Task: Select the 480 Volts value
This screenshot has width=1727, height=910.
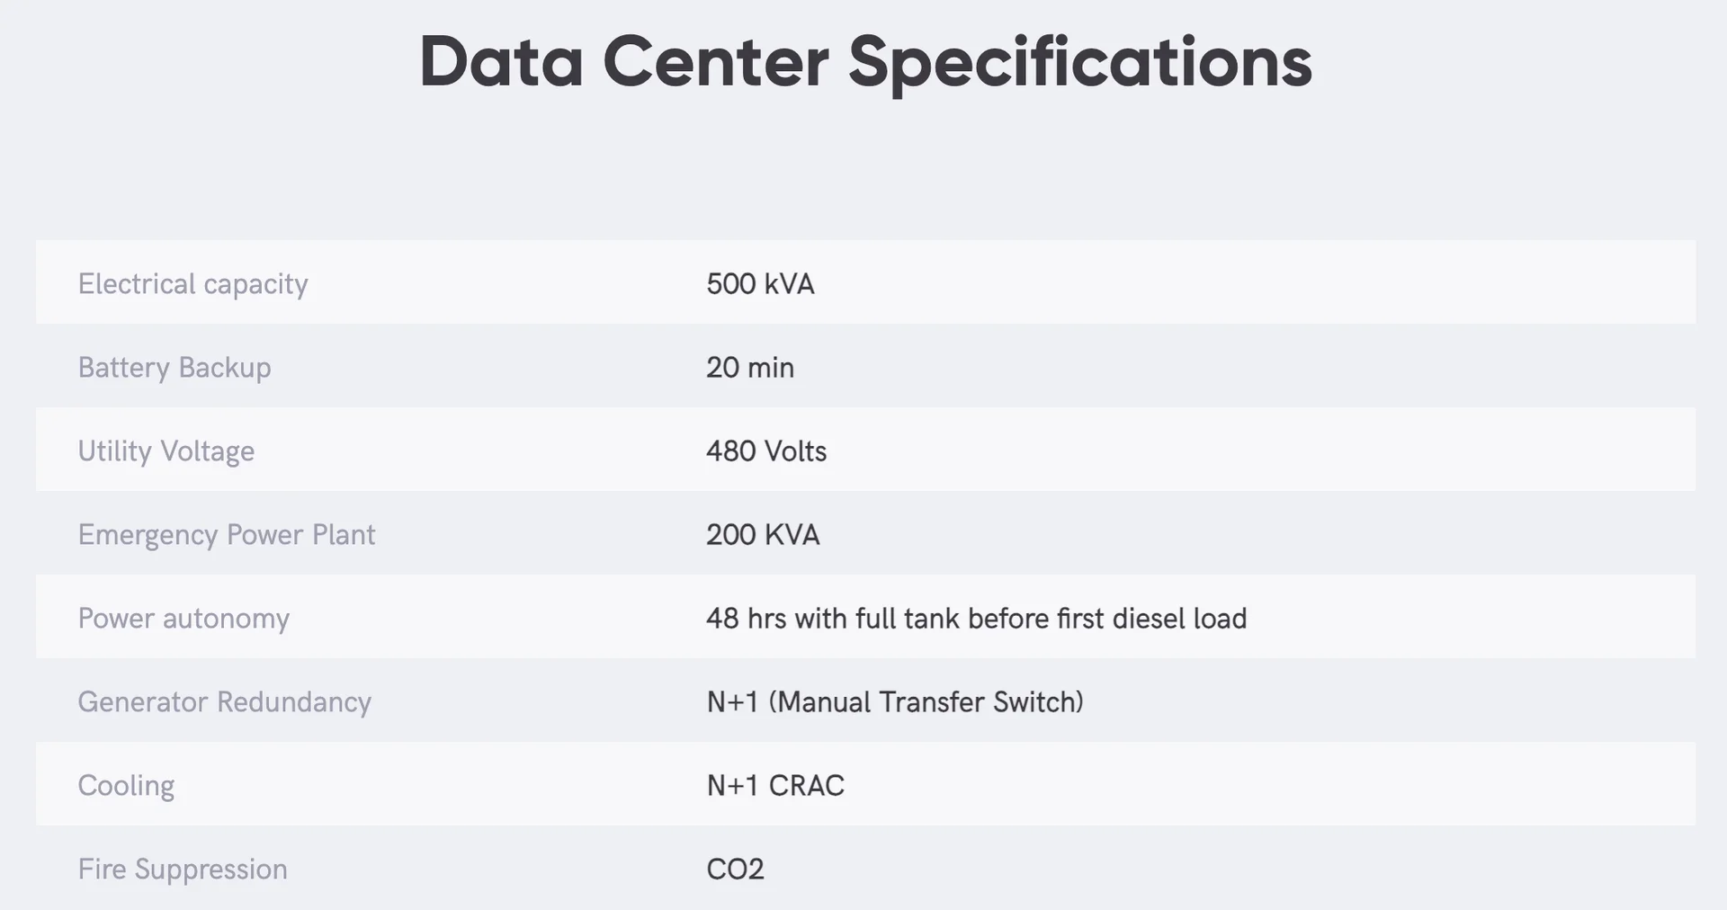Action: tap(765, 451)
